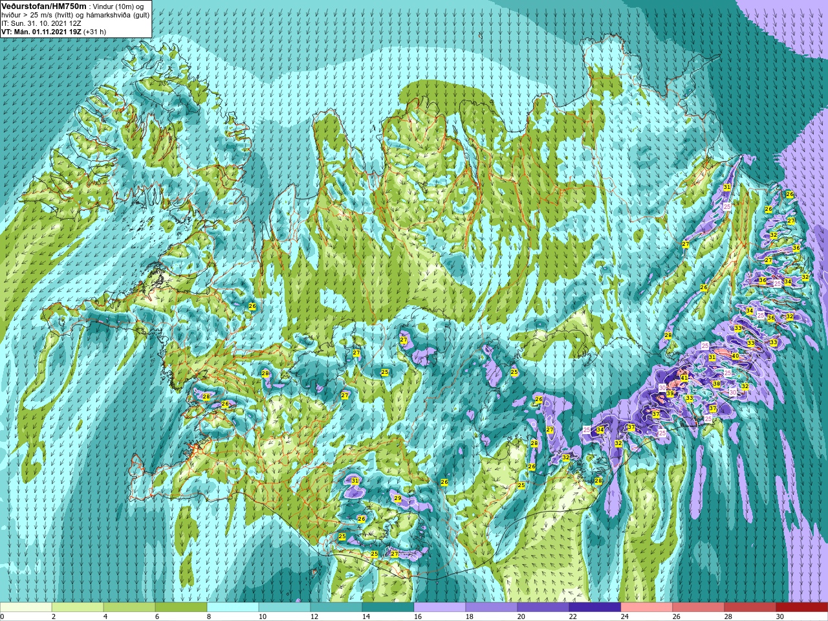The image size is (828, 621).
Task: Click the header line "hviður > 25 m/s (hvítt)"
Action: (x=39, y=14)
